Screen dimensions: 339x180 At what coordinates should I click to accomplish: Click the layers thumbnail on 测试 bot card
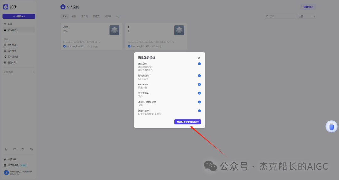(x=114, y=30)
